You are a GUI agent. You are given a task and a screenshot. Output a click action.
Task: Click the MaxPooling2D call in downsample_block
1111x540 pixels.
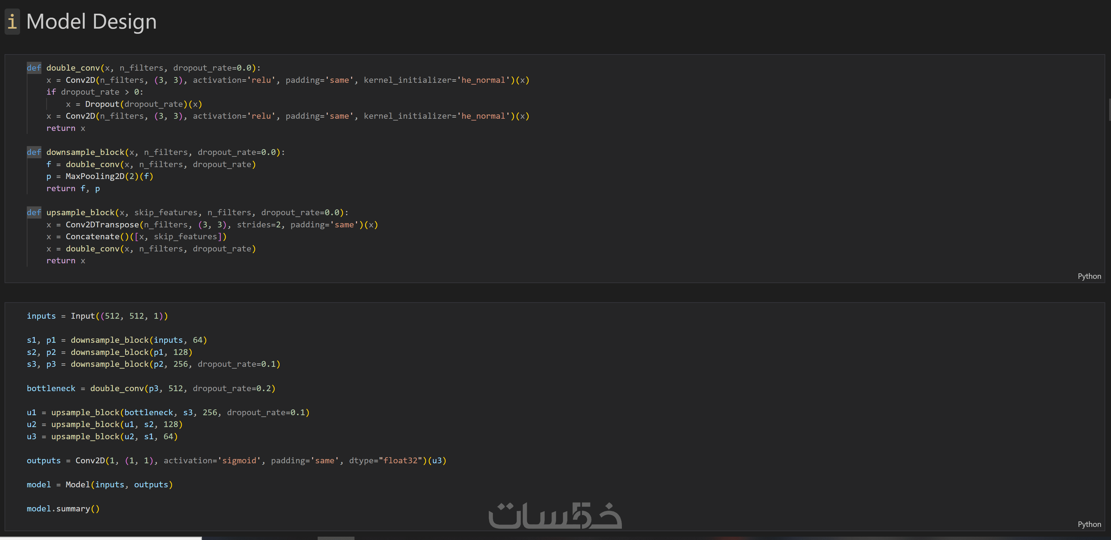coord(95,176)
